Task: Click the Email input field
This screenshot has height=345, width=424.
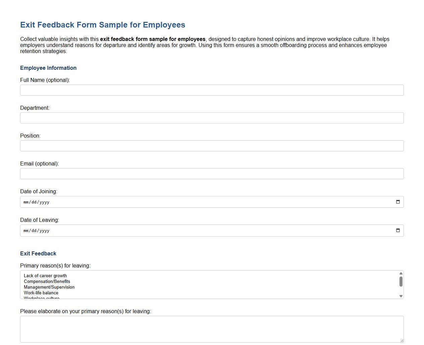Action: [212, 174]
